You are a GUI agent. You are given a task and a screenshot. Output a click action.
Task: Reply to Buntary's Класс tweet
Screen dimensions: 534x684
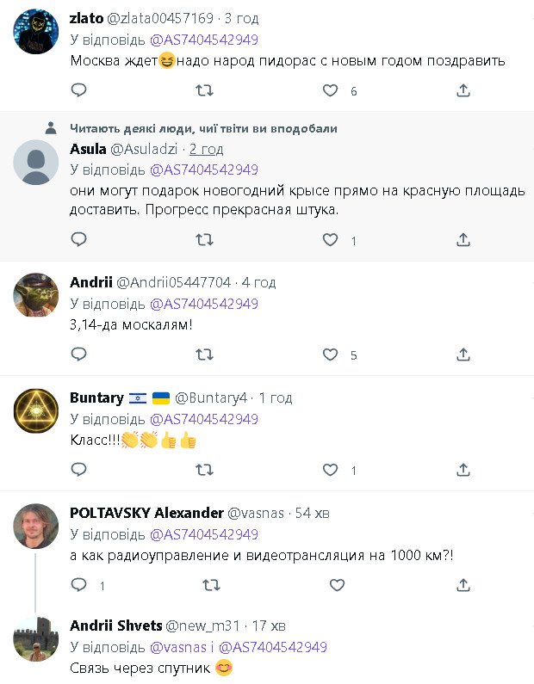[x=78, y=470]
